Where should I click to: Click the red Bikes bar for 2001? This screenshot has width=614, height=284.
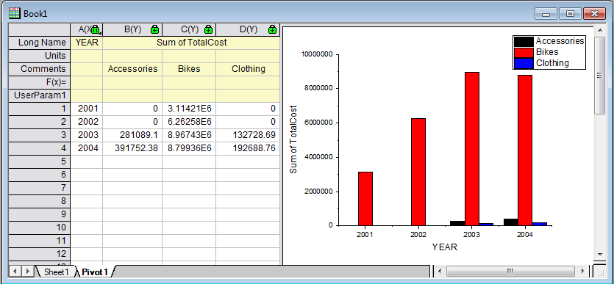click(x=365, y=198)
